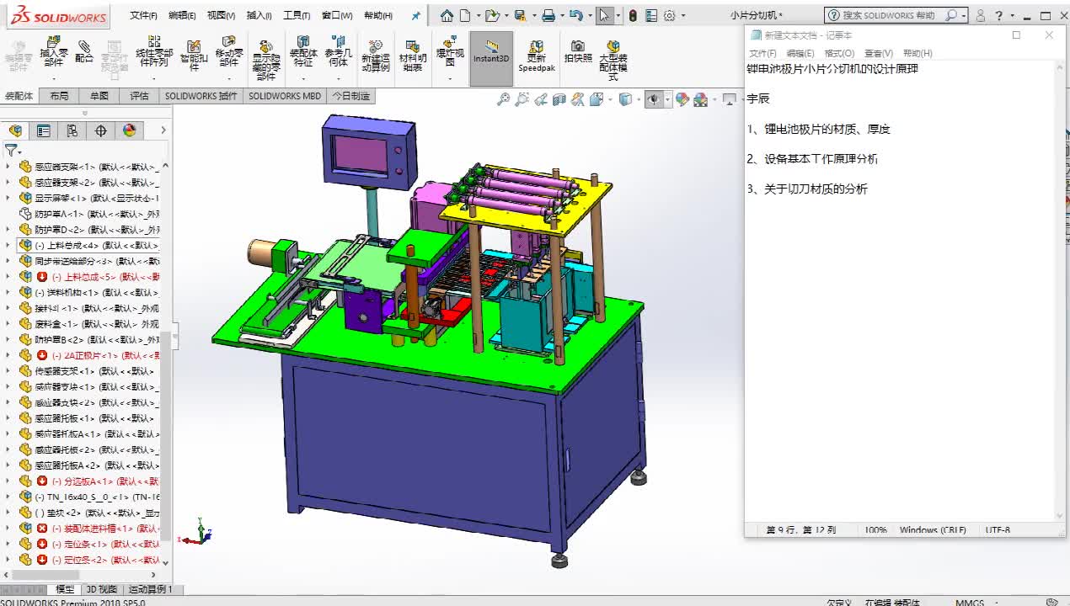Toggle the Hide/Show Items eye icon
The image size is (1070, 606).
pos(654,99)
